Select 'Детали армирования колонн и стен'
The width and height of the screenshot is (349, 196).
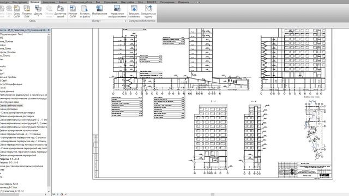pyautogui.click(x=19, y=131)
